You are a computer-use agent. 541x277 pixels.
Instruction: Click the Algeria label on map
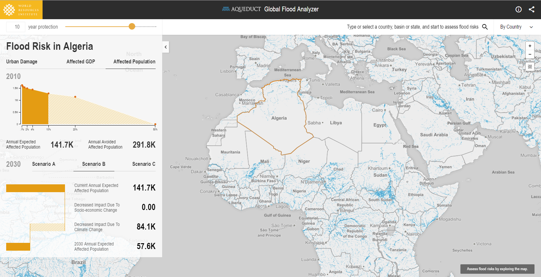click(279, 118)
